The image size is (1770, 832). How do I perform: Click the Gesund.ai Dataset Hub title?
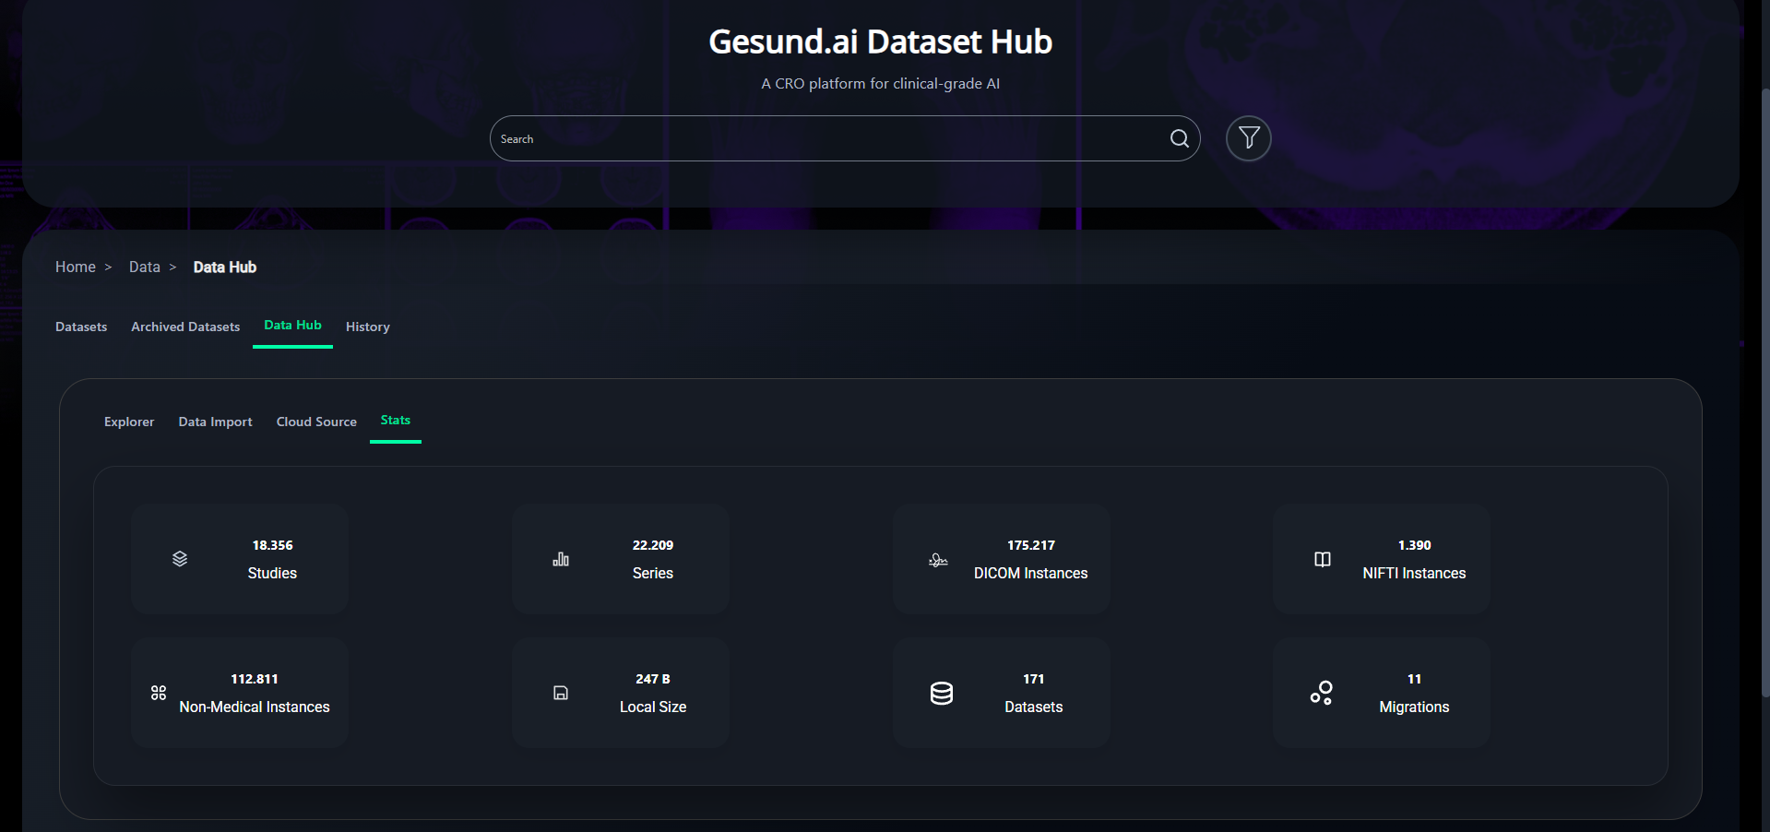(x=881, y=42)
